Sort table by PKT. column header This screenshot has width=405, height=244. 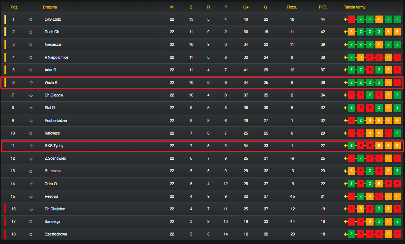pos(323,7)
